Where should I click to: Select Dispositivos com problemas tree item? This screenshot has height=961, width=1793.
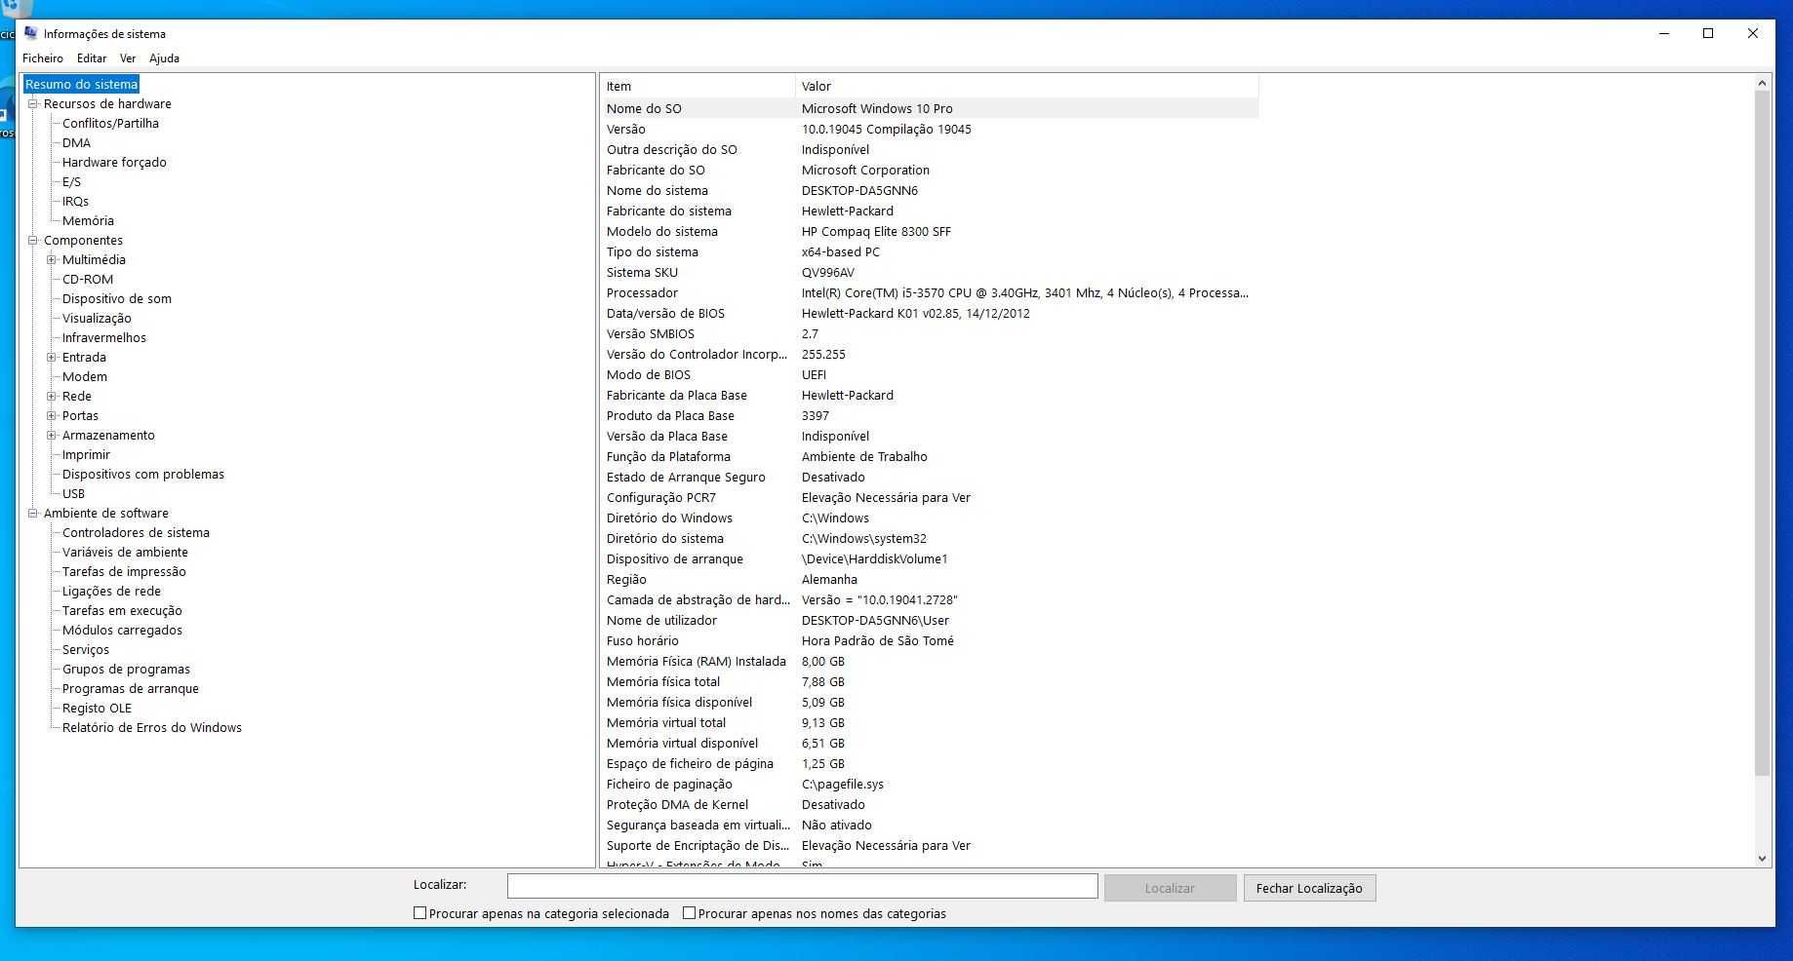pyautogui.click(x=143, y=474)
